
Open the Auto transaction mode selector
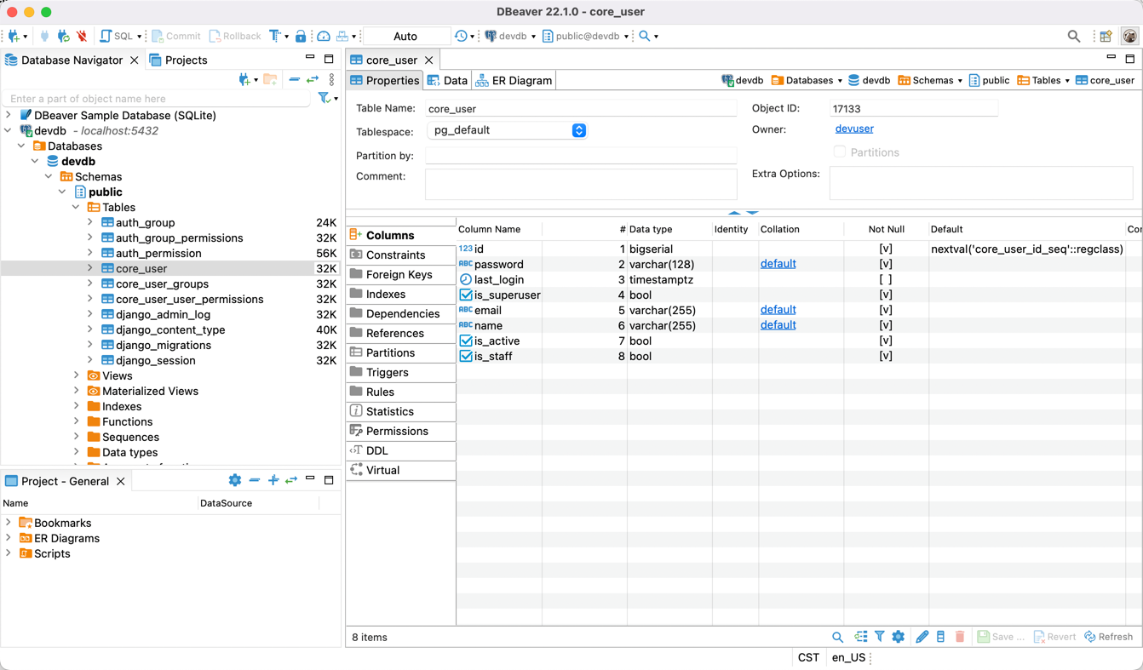tap(405, 36)
